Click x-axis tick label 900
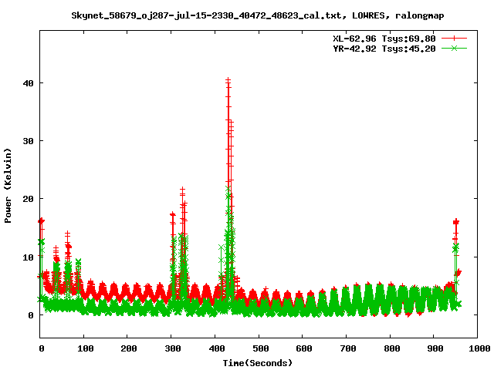The height and width of the screenshot is (370, 494). [x=435, y=348]
